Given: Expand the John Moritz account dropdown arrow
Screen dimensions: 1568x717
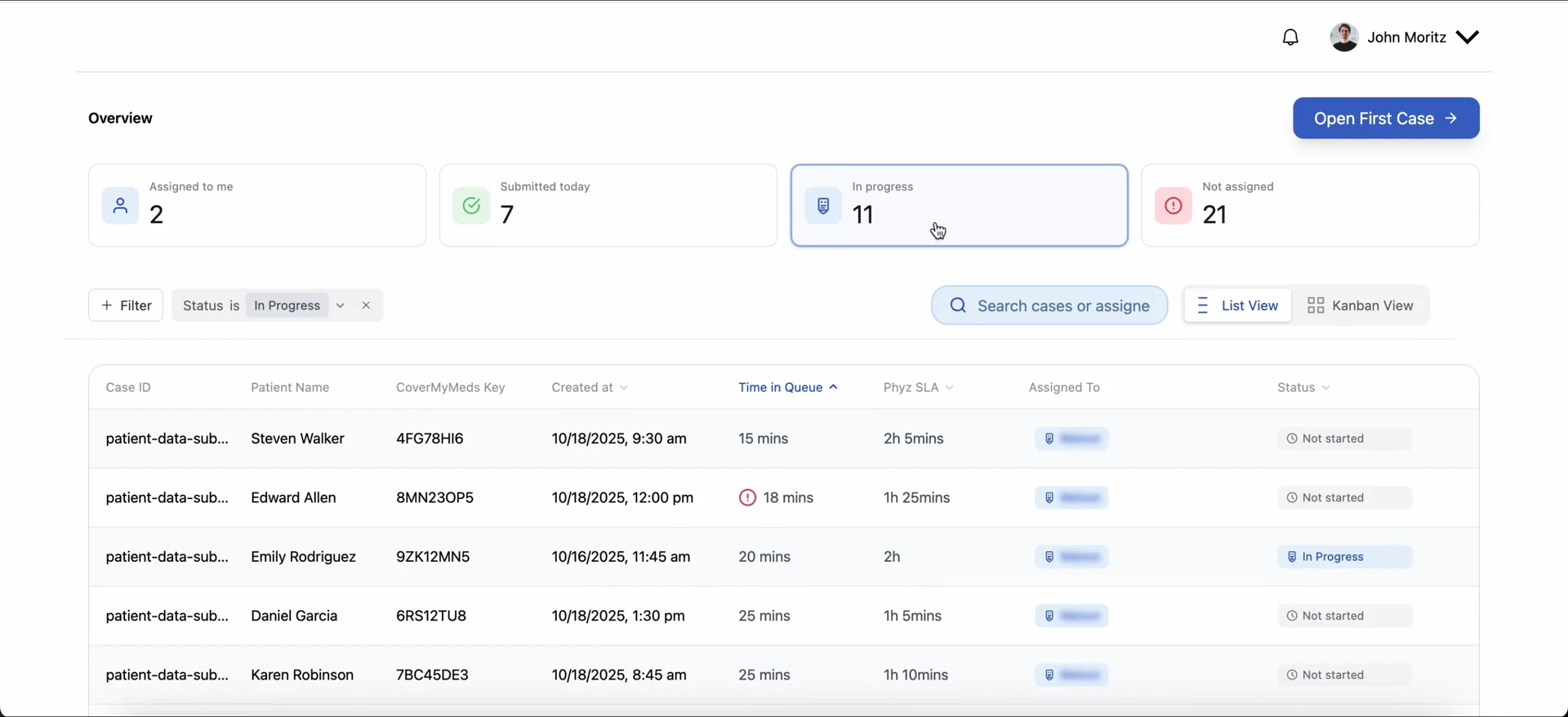Looking at the screenshot, I should pyautogui.click(x=1468, y=38).
